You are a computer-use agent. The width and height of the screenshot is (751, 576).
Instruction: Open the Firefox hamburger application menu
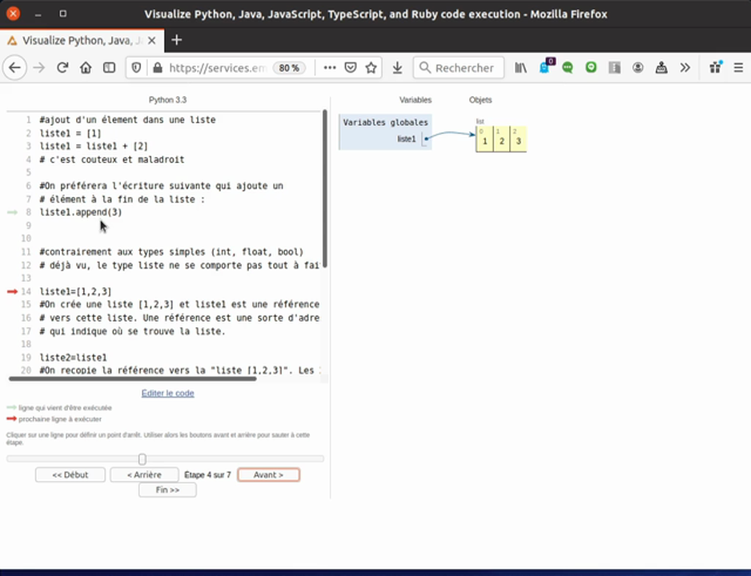[738, 68]
